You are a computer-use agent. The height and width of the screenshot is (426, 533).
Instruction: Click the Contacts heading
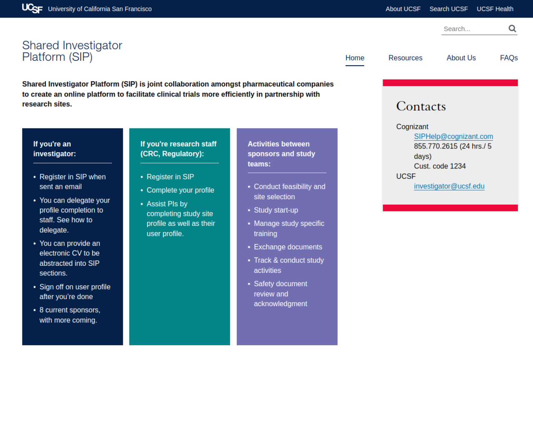(x=421, y=106)
